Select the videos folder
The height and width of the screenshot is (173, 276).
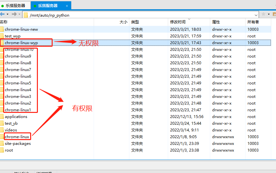coord(11,130)
